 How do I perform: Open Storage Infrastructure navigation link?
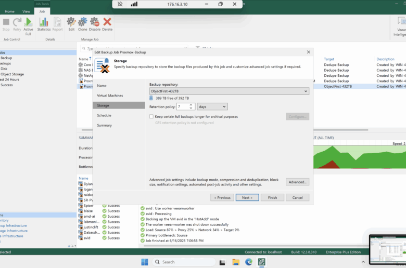pyautogui.click(x=14, y=231)
